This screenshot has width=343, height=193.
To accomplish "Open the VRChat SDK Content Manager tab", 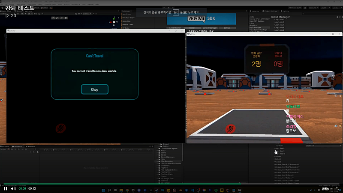I will coord(210,27).
